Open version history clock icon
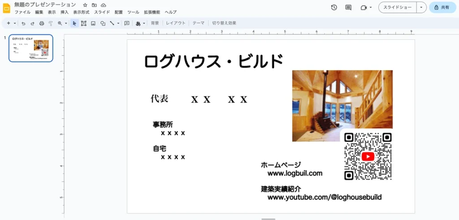The width and height of the screenshot is (459, 220). click(x=334, y=8)
